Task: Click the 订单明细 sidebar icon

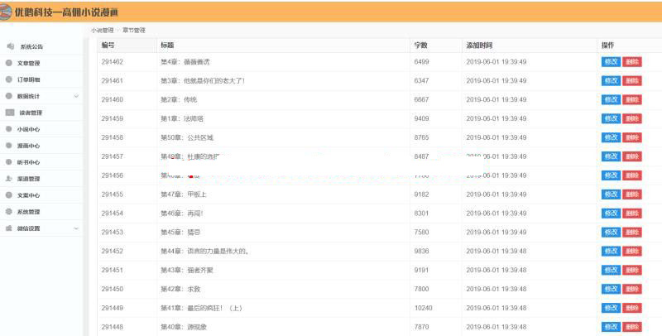Action: (x=9, y=79)
